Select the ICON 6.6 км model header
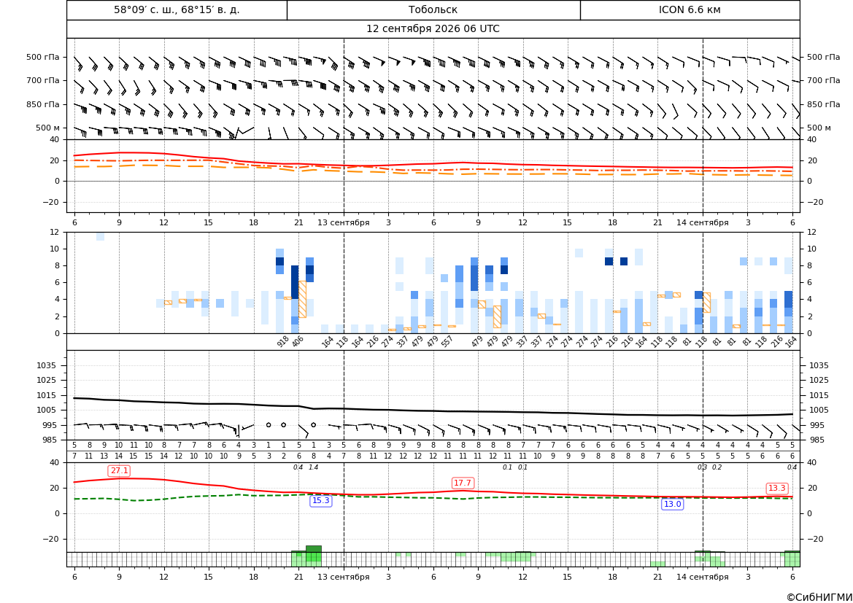 (x=690, y=9)
